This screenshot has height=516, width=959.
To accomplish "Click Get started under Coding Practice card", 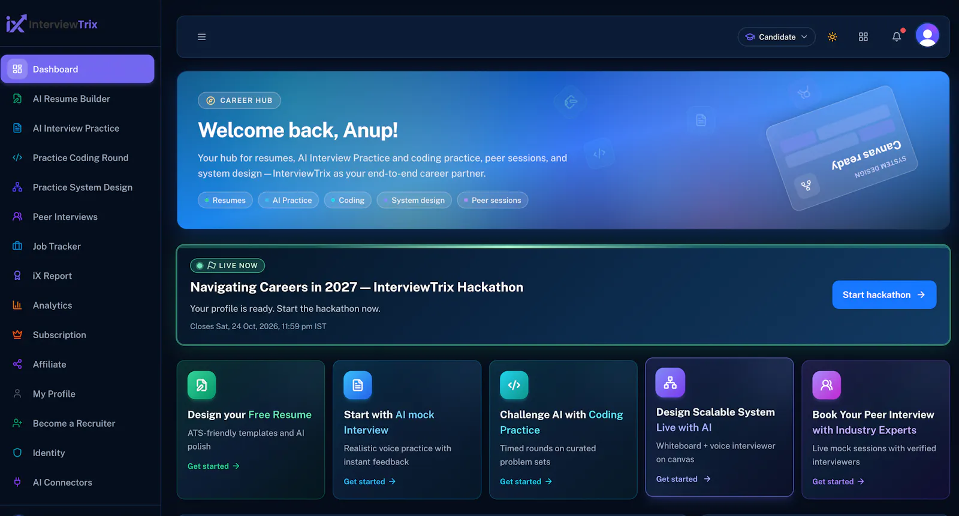I will point(526,482).
